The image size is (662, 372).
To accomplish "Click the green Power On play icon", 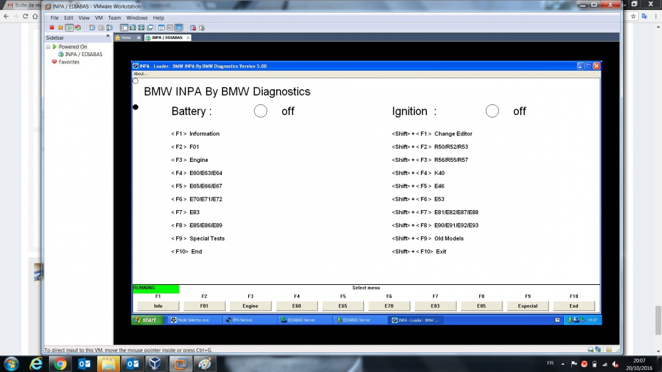I will [70, 27].
